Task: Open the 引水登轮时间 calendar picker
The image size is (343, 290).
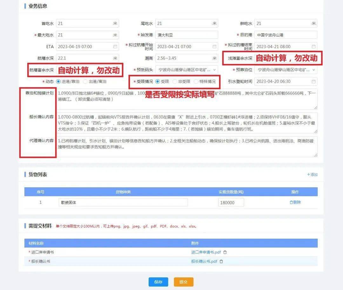Action: pyautogui.click(x=313, y=81)
